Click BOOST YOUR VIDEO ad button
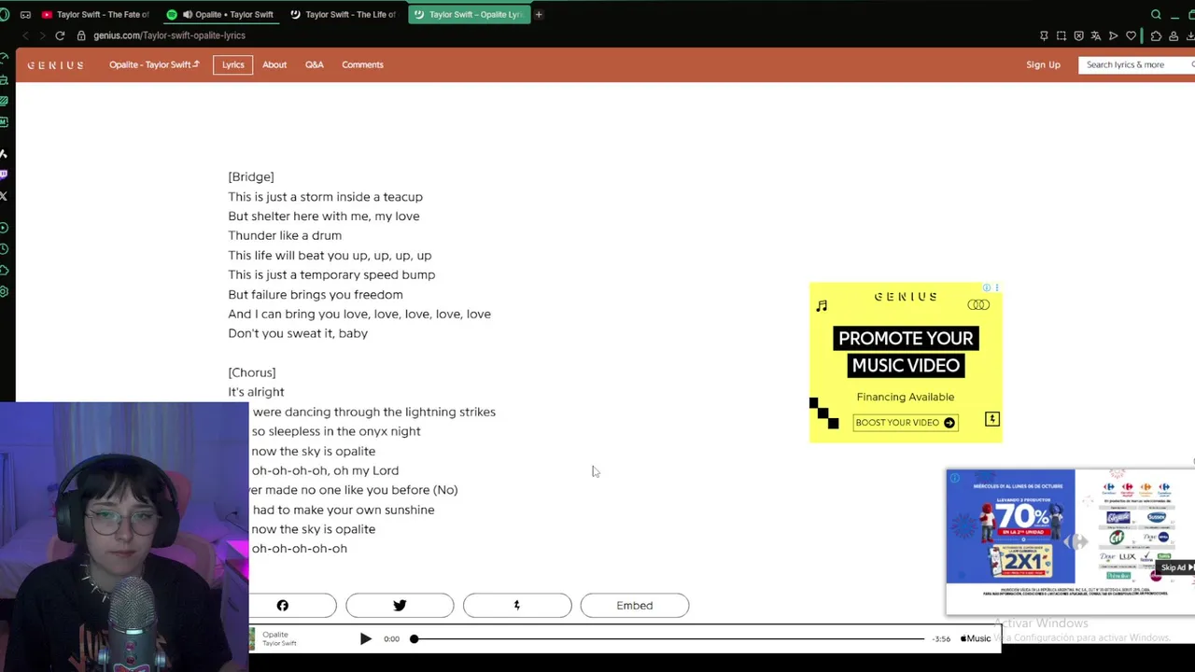 pos(905,423)
